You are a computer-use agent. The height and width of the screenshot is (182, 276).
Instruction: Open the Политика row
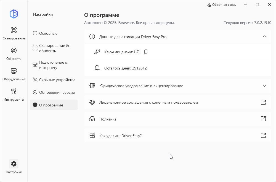pos(177,119)
